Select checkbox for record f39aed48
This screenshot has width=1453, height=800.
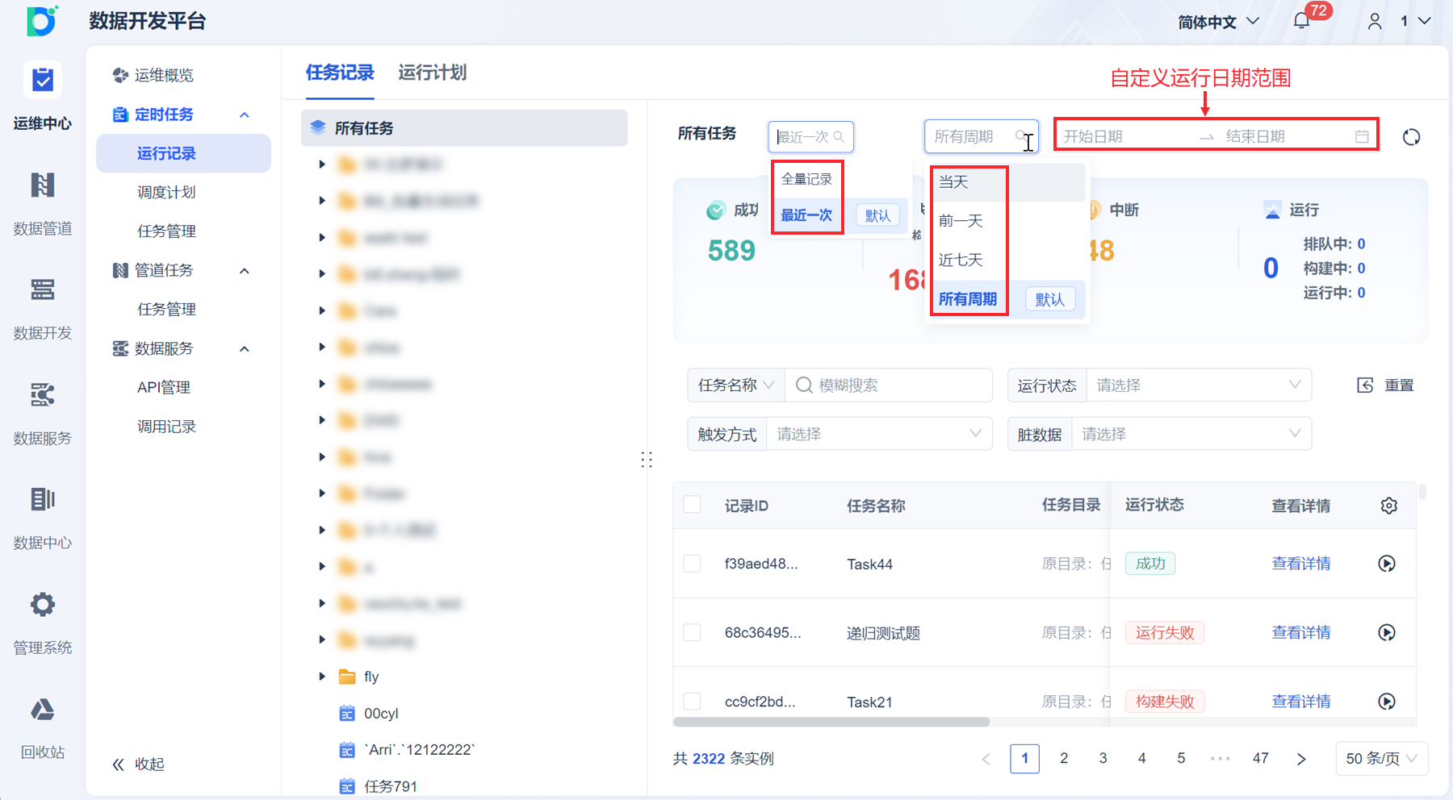(692, 563)
